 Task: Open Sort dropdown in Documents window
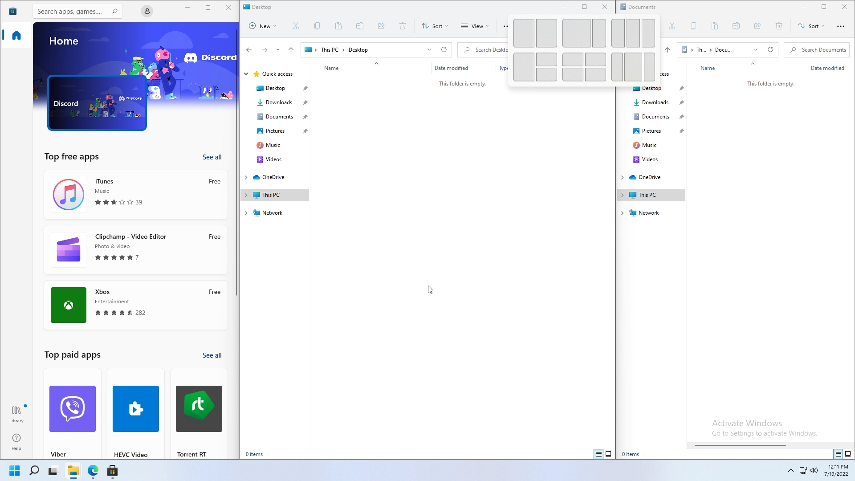tap(811, 26)
